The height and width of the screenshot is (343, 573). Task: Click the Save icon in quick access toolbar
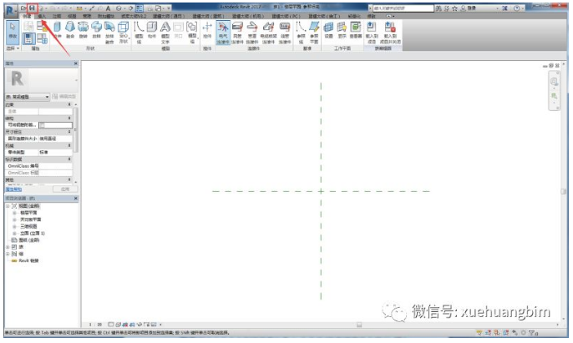[32, 8]
